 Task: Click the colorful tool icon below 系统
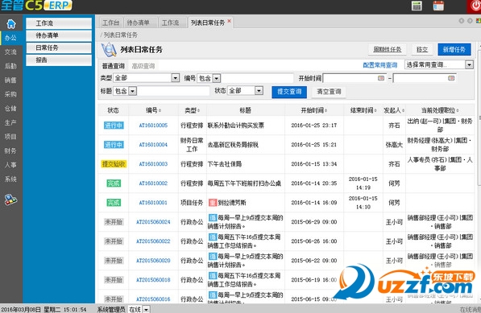(10, 200)
